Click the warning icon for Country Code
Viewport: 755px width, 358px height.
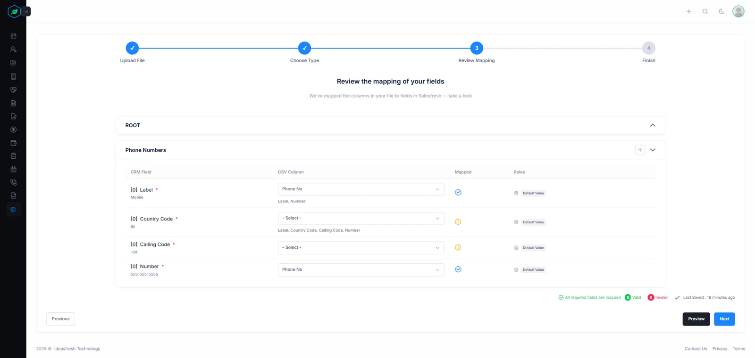(x=458, y=222)
